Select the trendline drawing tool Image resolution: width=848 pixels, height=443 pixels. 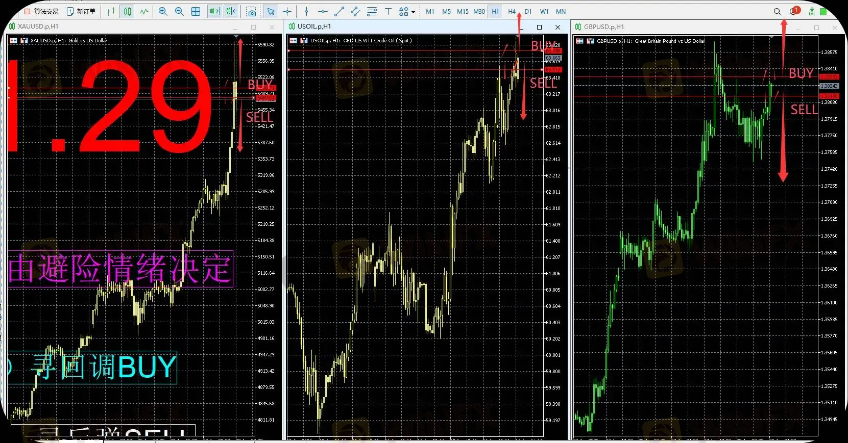(339, 11)
